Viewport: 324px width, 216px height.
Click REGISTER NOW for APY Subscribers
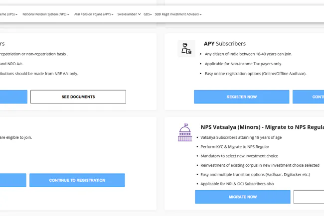(242, 97)
